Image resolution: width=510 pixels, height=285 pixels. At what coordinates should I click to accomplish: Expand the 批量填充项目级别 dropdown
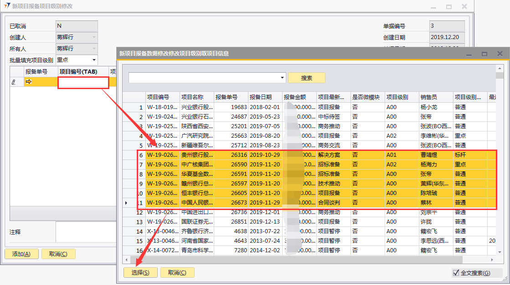pyautogui.click(x=94, y=60)
